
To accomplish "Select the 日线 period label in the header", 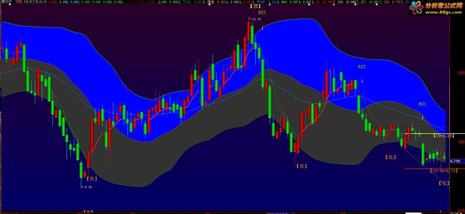I will click(19, 2).
